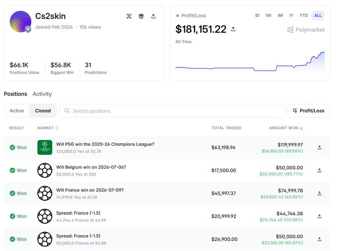Sort by Amount Won column header
Screen dimensions: 337x251
pos(286,128)
